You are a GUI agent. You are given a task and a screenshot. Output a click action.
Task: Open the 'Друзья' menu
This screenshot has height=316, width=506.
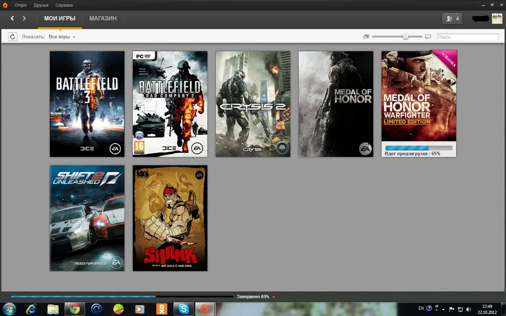coord(40,5)
